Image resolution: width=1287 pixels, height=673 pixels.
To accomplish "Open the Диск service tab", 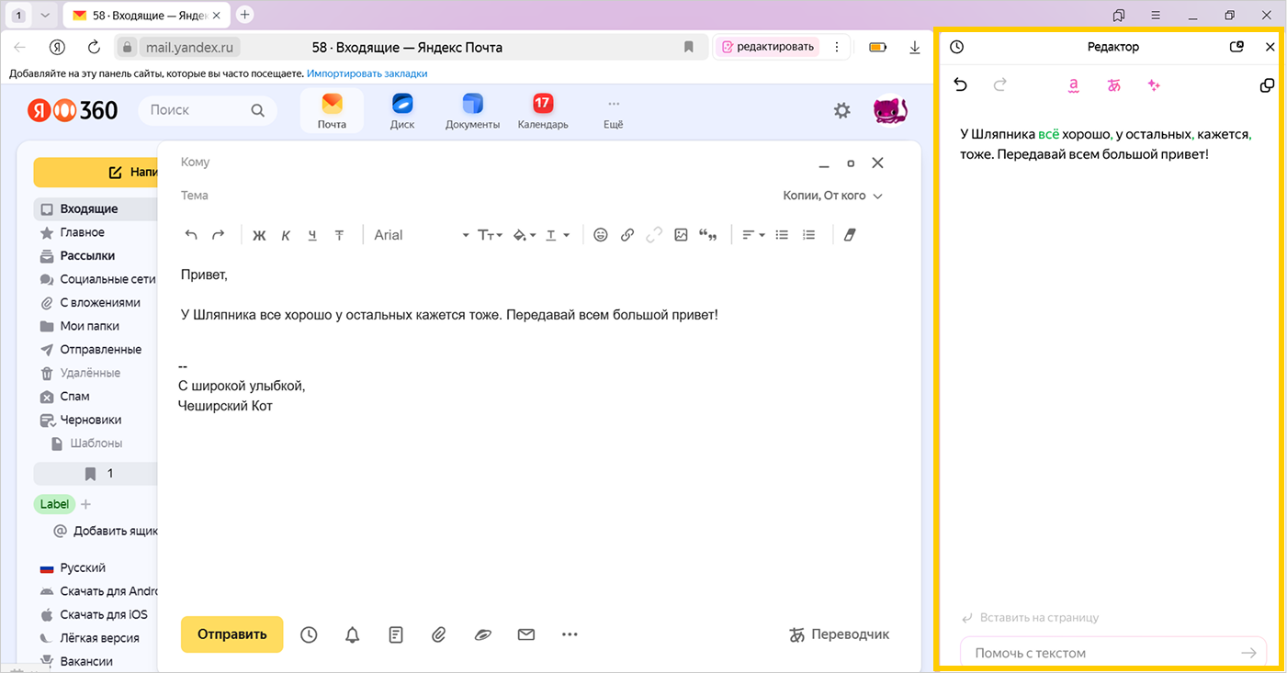I will pos(402,111).
